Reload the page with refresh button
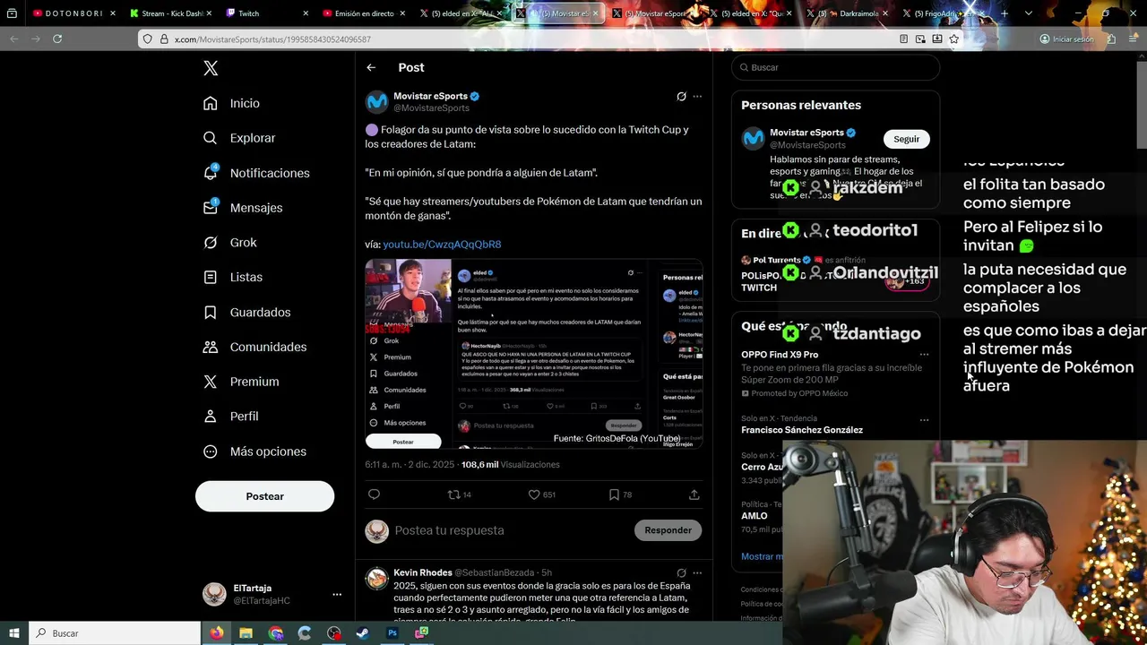The height and width of the screenshot is (645, 1147). pyautogui.click(x=57, y=39)
